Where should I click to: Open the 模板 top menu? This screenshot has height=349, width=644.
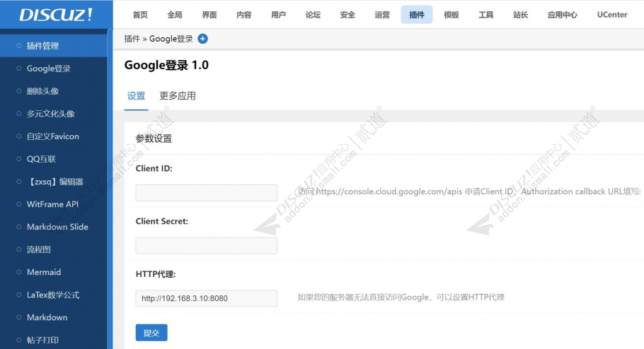[x=451, y=15]
